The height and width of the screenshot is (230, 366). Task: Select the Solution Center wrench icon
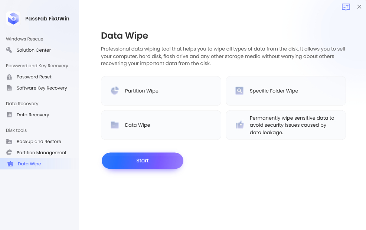[9, 50]
